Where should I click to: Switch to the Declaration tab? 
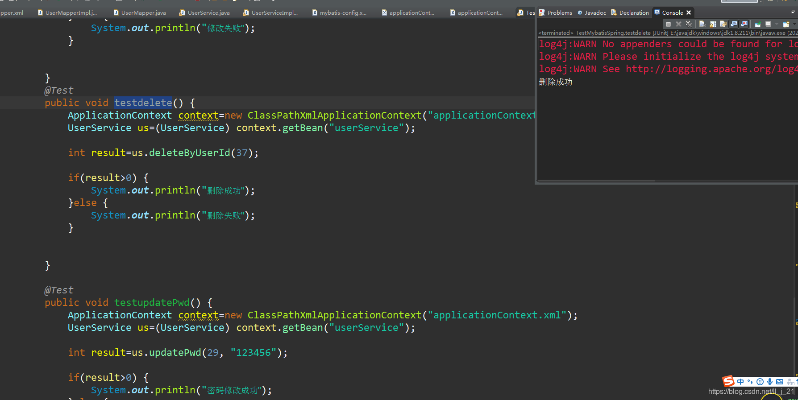click(630, 12)
